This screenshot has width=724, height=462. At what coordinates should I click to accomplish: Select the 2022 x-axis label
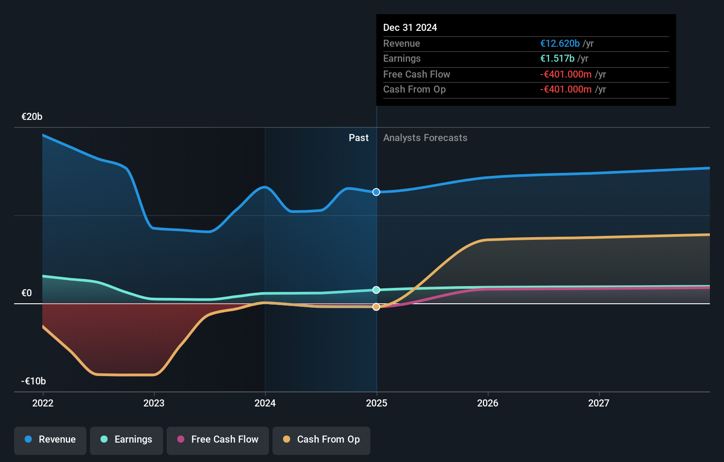43,403
